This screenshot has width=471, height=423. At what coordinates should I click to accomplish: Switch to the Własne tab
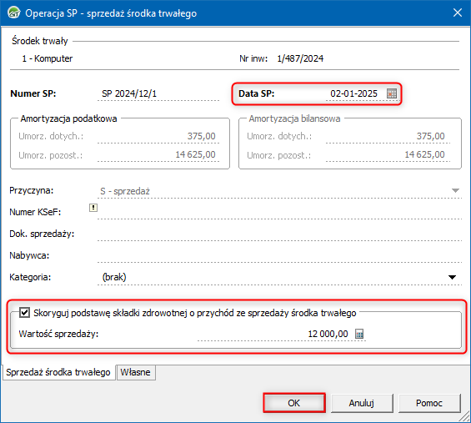click(136, 372)
